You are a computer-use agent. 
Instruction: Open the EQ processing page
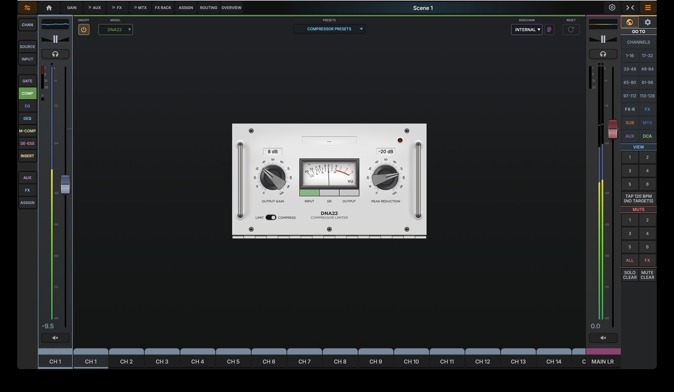(27, 106)
